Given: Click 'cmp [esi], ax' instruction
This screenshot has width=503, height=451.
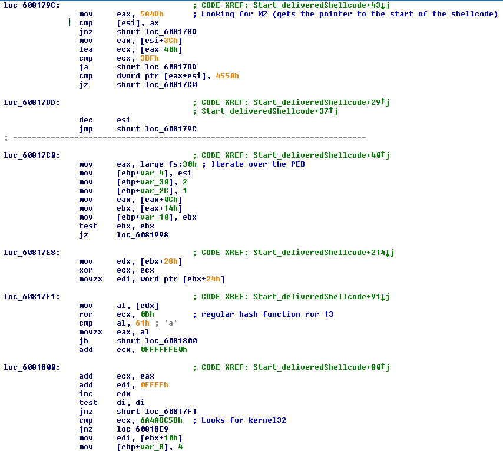Looking at the screenshot, I should (x=119, y=23).
